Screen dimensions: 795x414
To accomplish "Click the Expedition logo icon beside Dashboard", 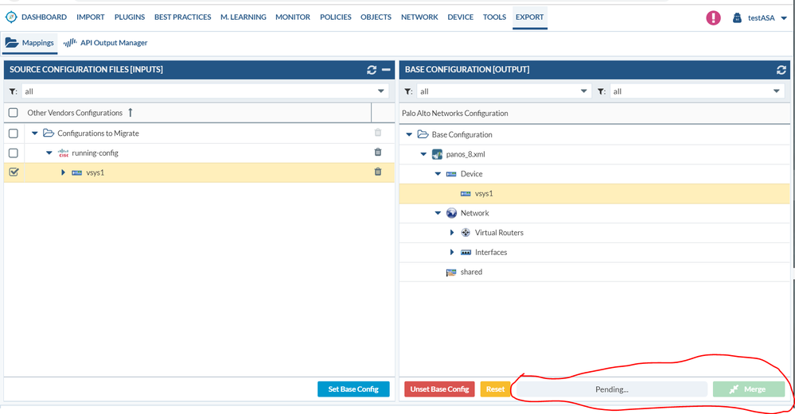I will tap(11, 17).
